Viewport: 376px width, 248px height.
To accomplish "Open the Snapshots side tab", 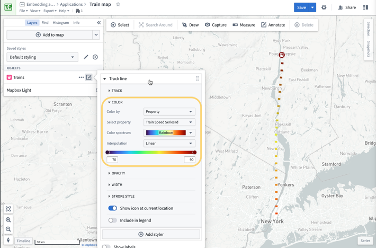I will 369,49.
